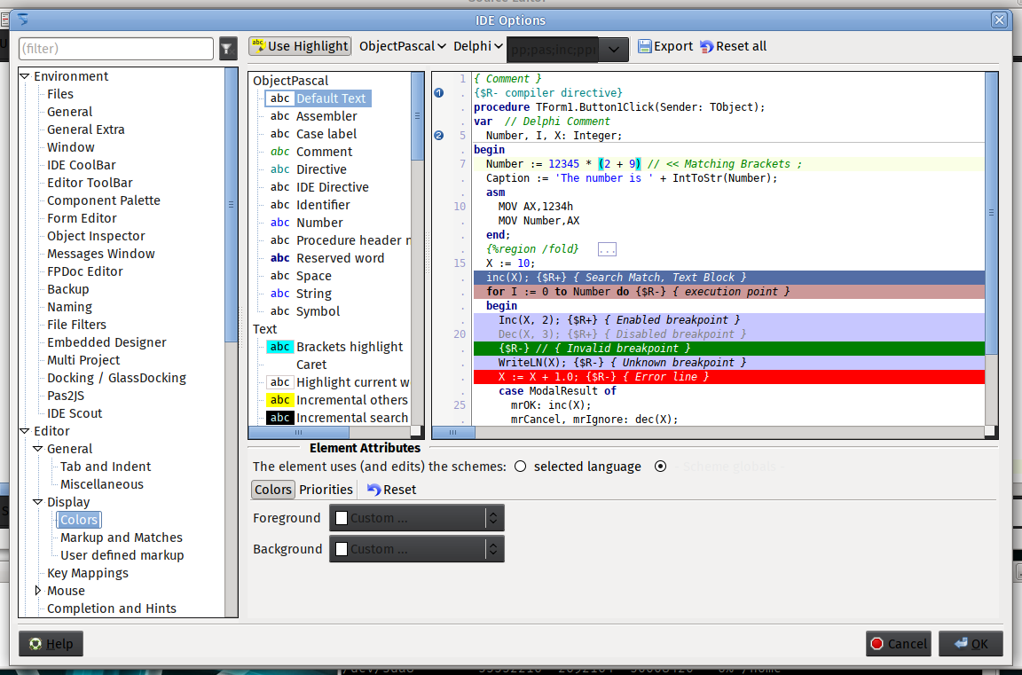
Task: Click the abc icon of Directive
Action: pyautogui.click(x=279, y=169)
